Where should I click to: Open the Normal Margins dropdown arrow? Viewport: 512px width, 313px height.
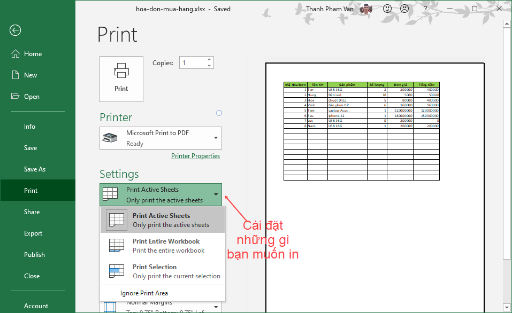[216, 307]
